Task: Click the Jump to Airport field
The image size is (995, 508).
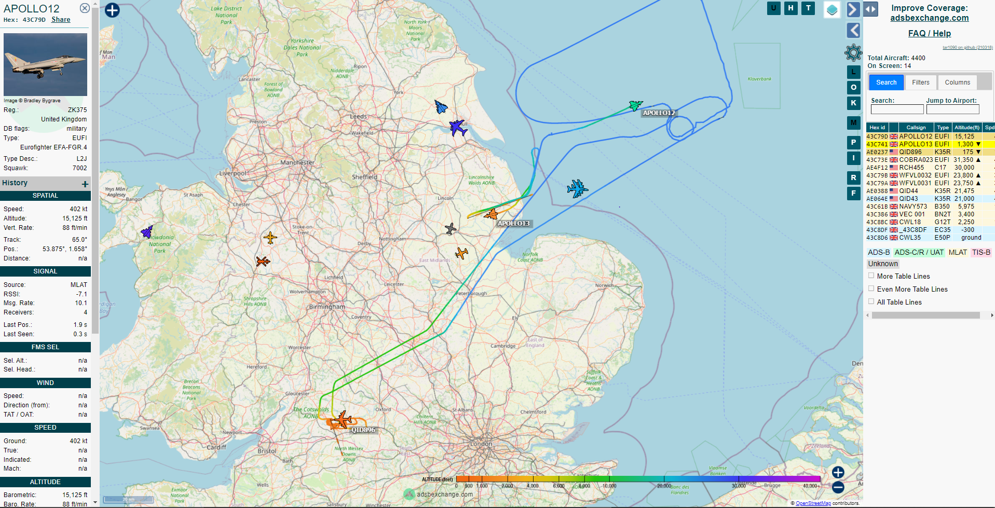Action: pos(952,109)
